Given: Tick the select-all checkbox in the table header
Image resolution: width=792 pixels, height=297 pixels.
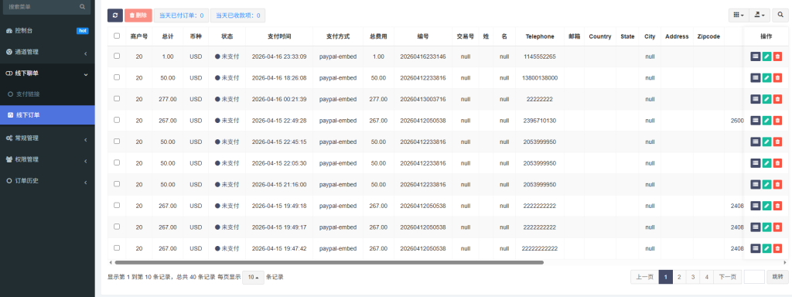Looking at the screenshot, I should (117, 36).
